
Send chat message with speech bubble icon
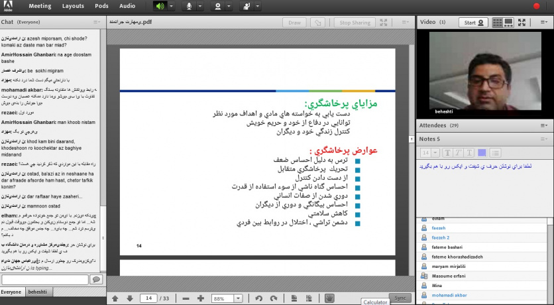point(95,280)
